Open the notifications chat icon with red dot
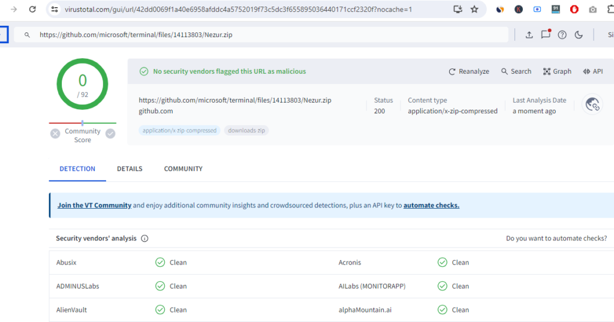Screen dimensions: 614x322 pos(546,34)
